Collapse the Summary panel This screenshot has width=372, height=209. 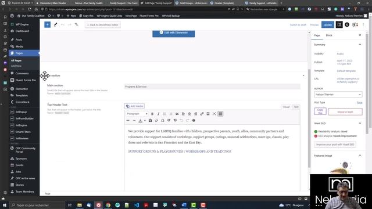click(x=360, y=45)
